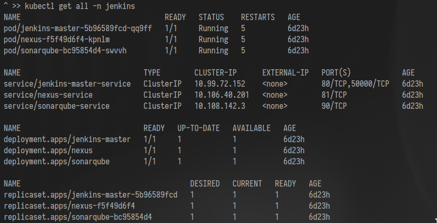437x223 pixels.
Task: Select replicaset.apps/sonarqube-bc95854d4 name
Action: pyautogui.click(x=78, y=217)
